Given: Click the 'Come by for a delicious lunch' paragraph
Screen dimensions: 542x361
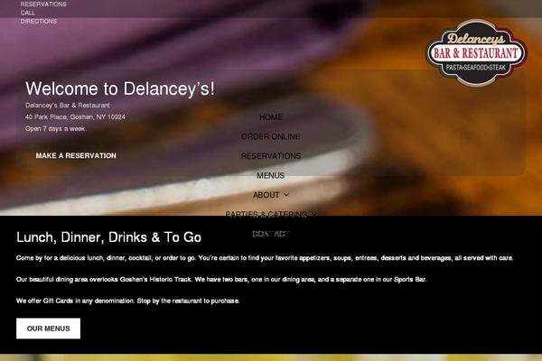Looking at the screenshot, I should pyautogui.click(x=265, y=258).
